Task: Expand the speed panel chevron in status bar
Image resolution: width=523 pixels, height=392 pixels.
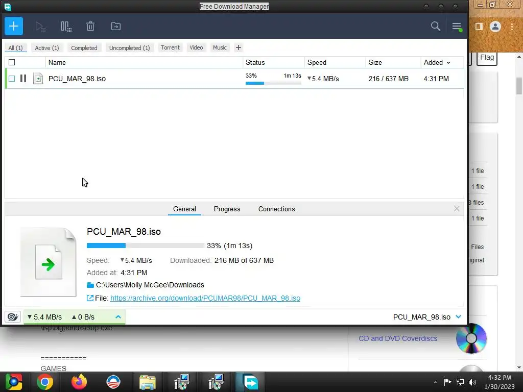Action: [118, 316]
